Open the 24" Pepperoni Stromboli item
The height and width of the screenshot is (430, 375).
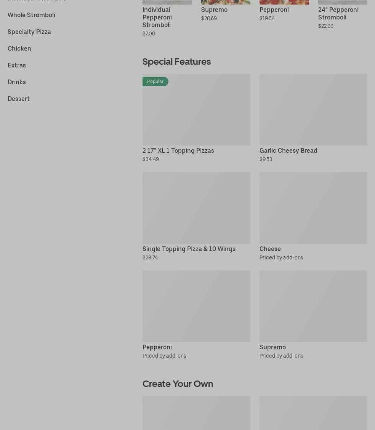pyautogui.click(x=338, y=13)
